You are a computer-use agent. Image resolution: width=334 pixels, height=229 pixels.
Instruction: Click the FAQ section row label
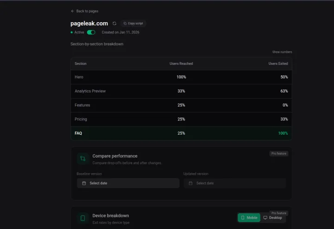pos(78,133)
